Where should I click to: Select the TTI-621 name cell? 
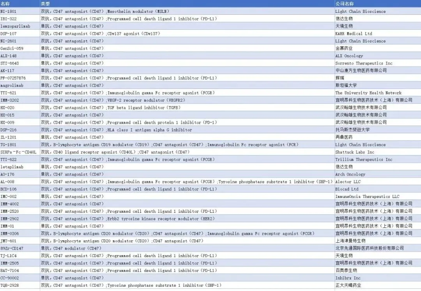(20, 93)
